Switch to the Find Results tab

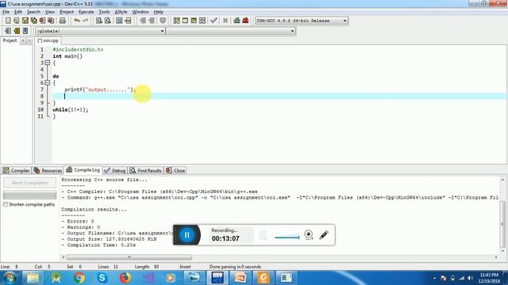click(146, 170)
